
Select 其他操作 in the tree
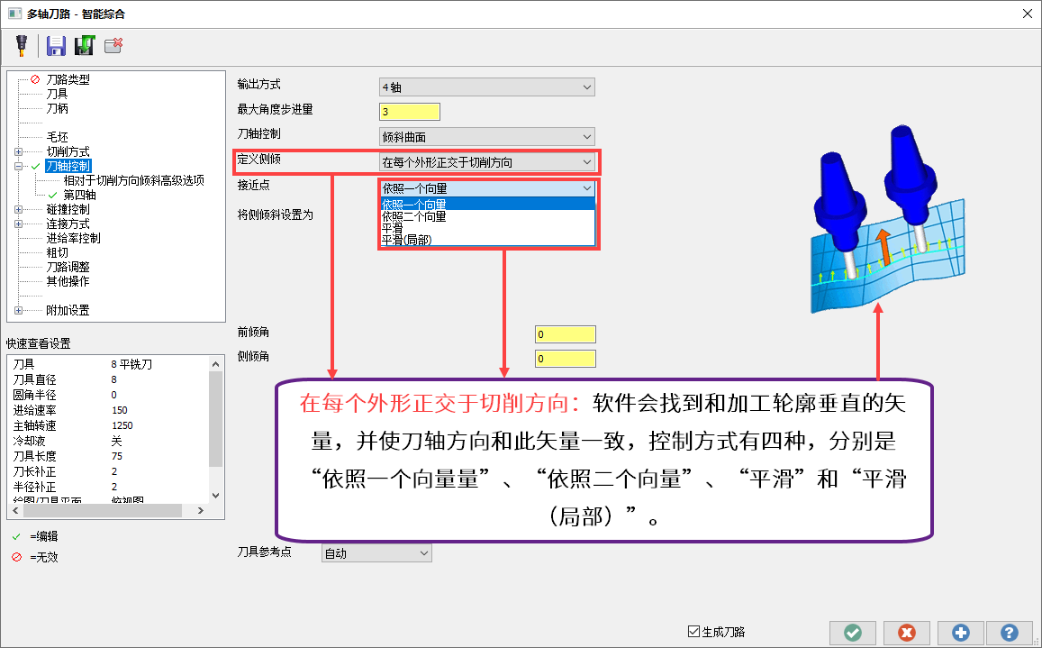[68, 281]
